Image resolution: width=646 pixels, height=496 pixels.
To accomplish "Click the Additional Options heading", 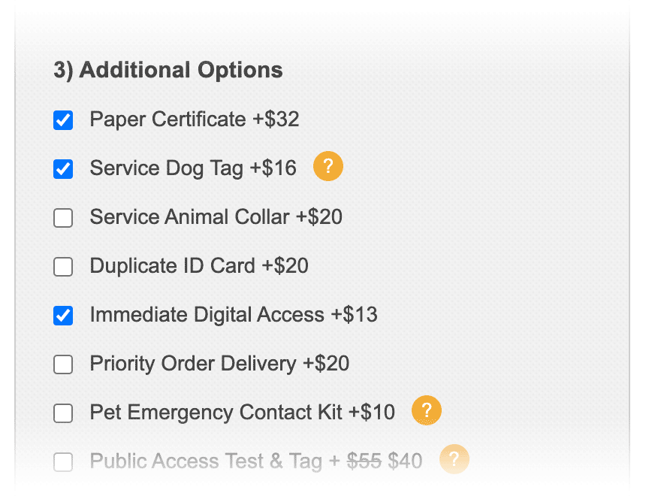I will (167, 70).
